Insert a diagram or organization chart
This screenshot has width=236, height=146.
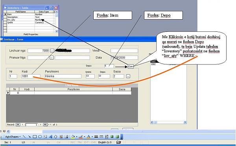pyautogui.click(x=56, y=137)
